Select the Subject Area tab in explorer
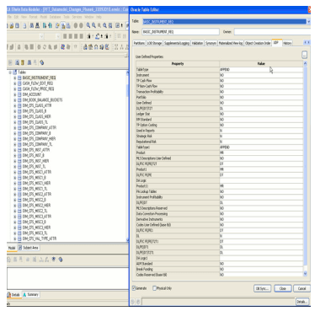Viewport: 320px width, 311px height. 29,248
